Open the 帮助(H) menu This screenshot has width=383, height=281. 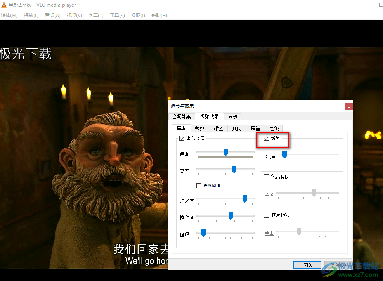[x=159, y=16]
